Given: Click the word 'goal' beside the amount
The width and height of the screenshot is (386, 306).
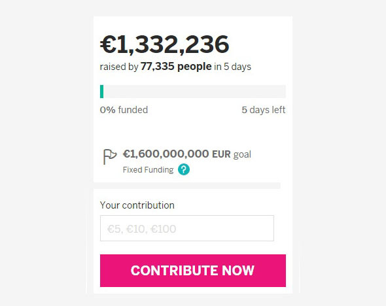Looking at the screenshot, I should click(x=242, y=155).
